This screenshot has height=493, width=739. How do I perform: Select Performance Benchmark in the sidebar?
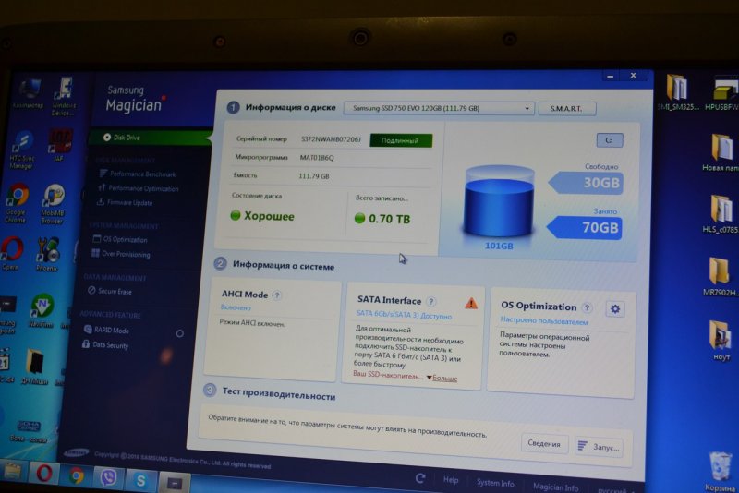click(x=141, y=174)
